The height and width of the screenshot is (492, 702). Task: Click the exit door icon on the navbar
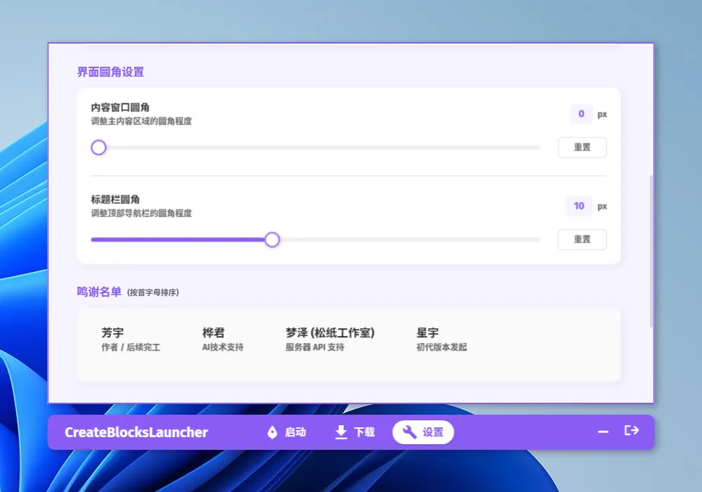tap(631, 432)
